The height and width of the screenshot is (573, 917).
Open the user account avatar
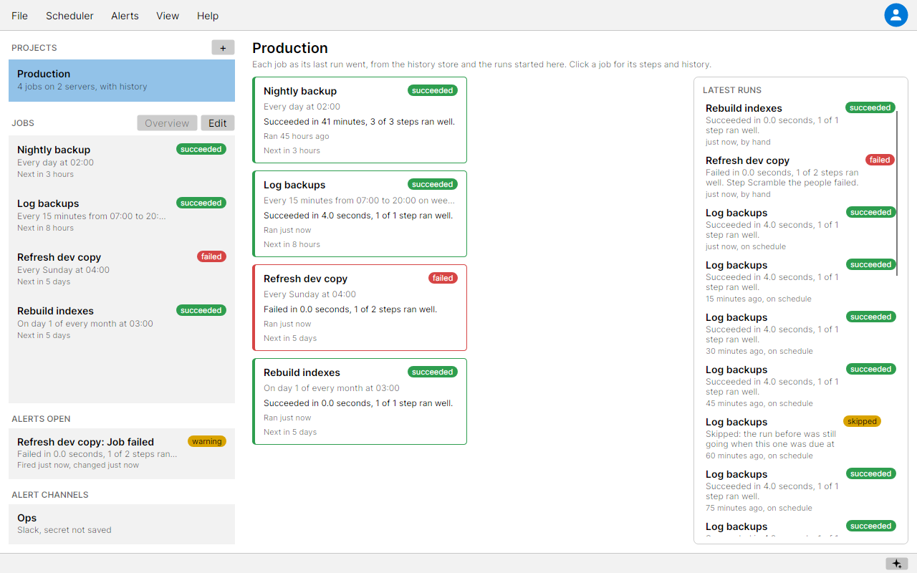[x=896, y=15]
